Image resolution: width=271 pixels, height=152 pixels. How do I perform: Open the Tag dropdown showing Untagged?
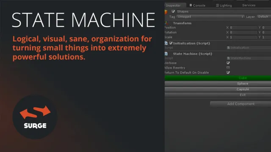(x=210, y=17)
